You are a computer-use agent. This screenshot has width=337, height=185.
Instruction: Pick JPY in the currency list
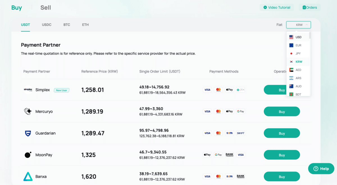click(298, 54)
